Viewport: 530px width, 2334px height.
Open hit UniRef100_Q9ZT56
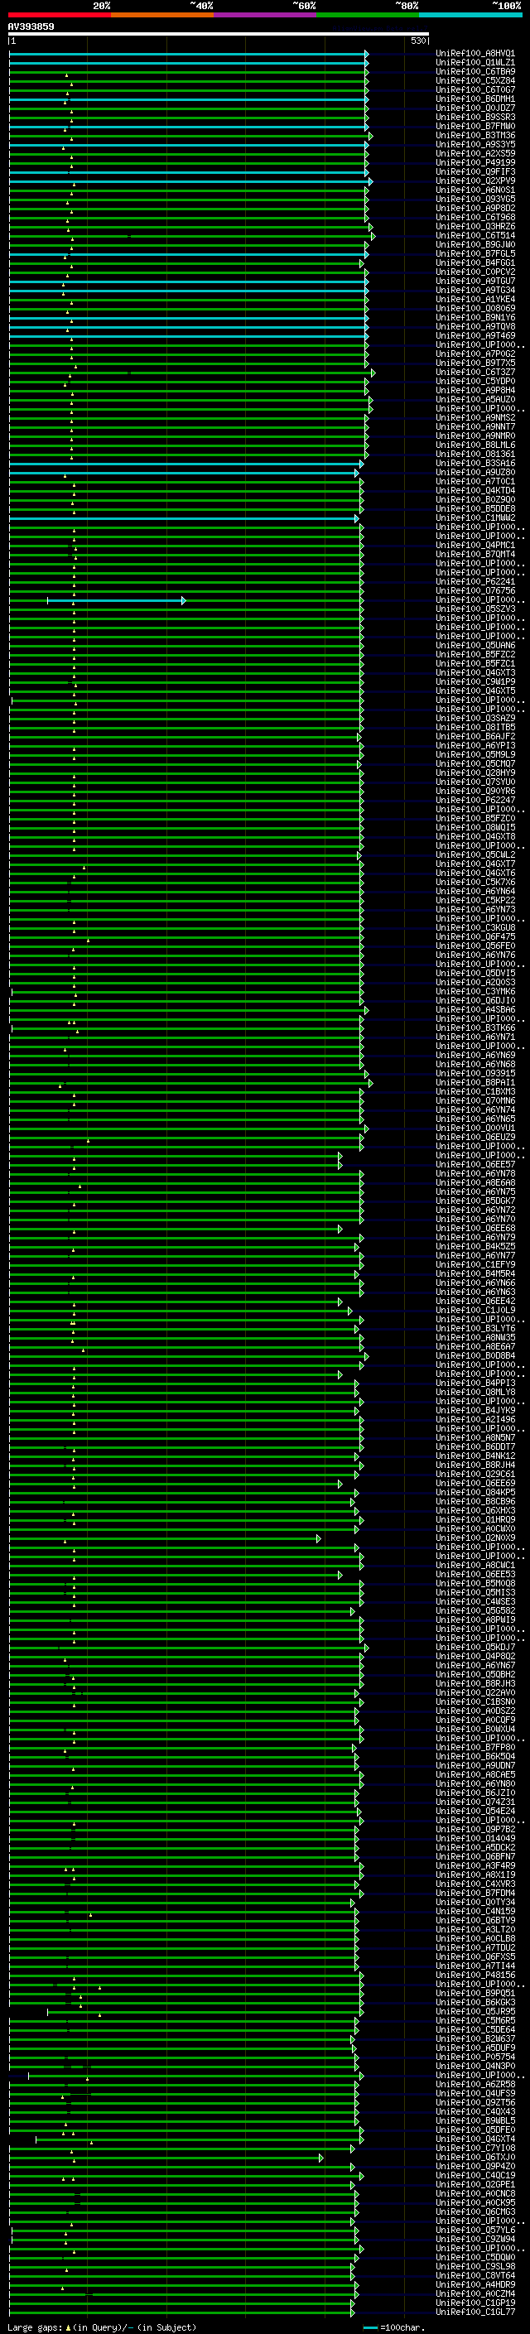(475, 2103)
